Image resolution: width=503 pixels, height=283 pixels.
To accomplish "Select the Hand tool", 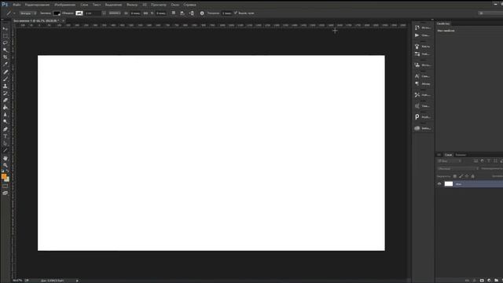I will [x=6, y=158].
